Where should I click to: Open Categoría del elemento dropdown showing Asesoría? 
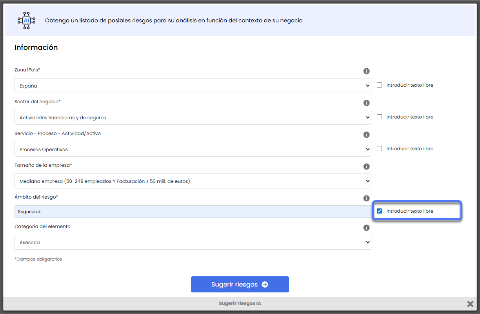pyautogui.click(x=193, y=242)
